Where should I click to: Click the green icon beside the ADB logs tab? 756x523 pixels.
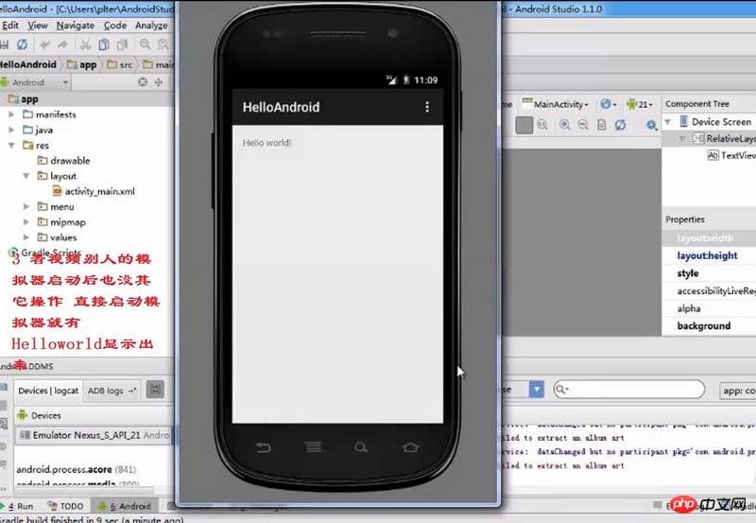[155, 390]
